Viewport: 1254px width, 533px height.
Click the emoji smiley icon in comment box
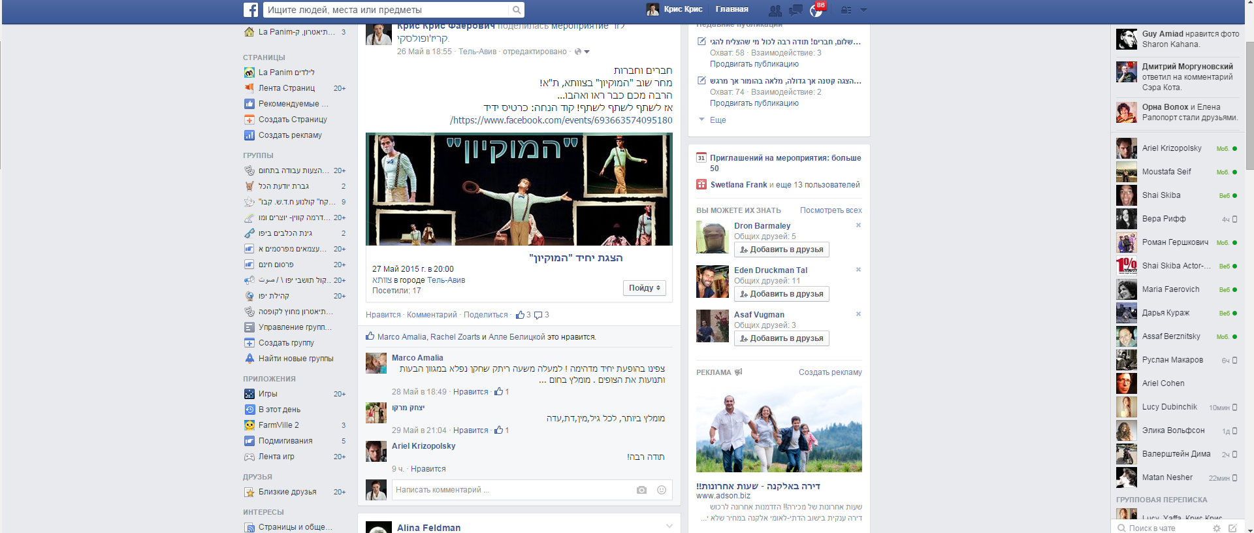tap(662, 490)
